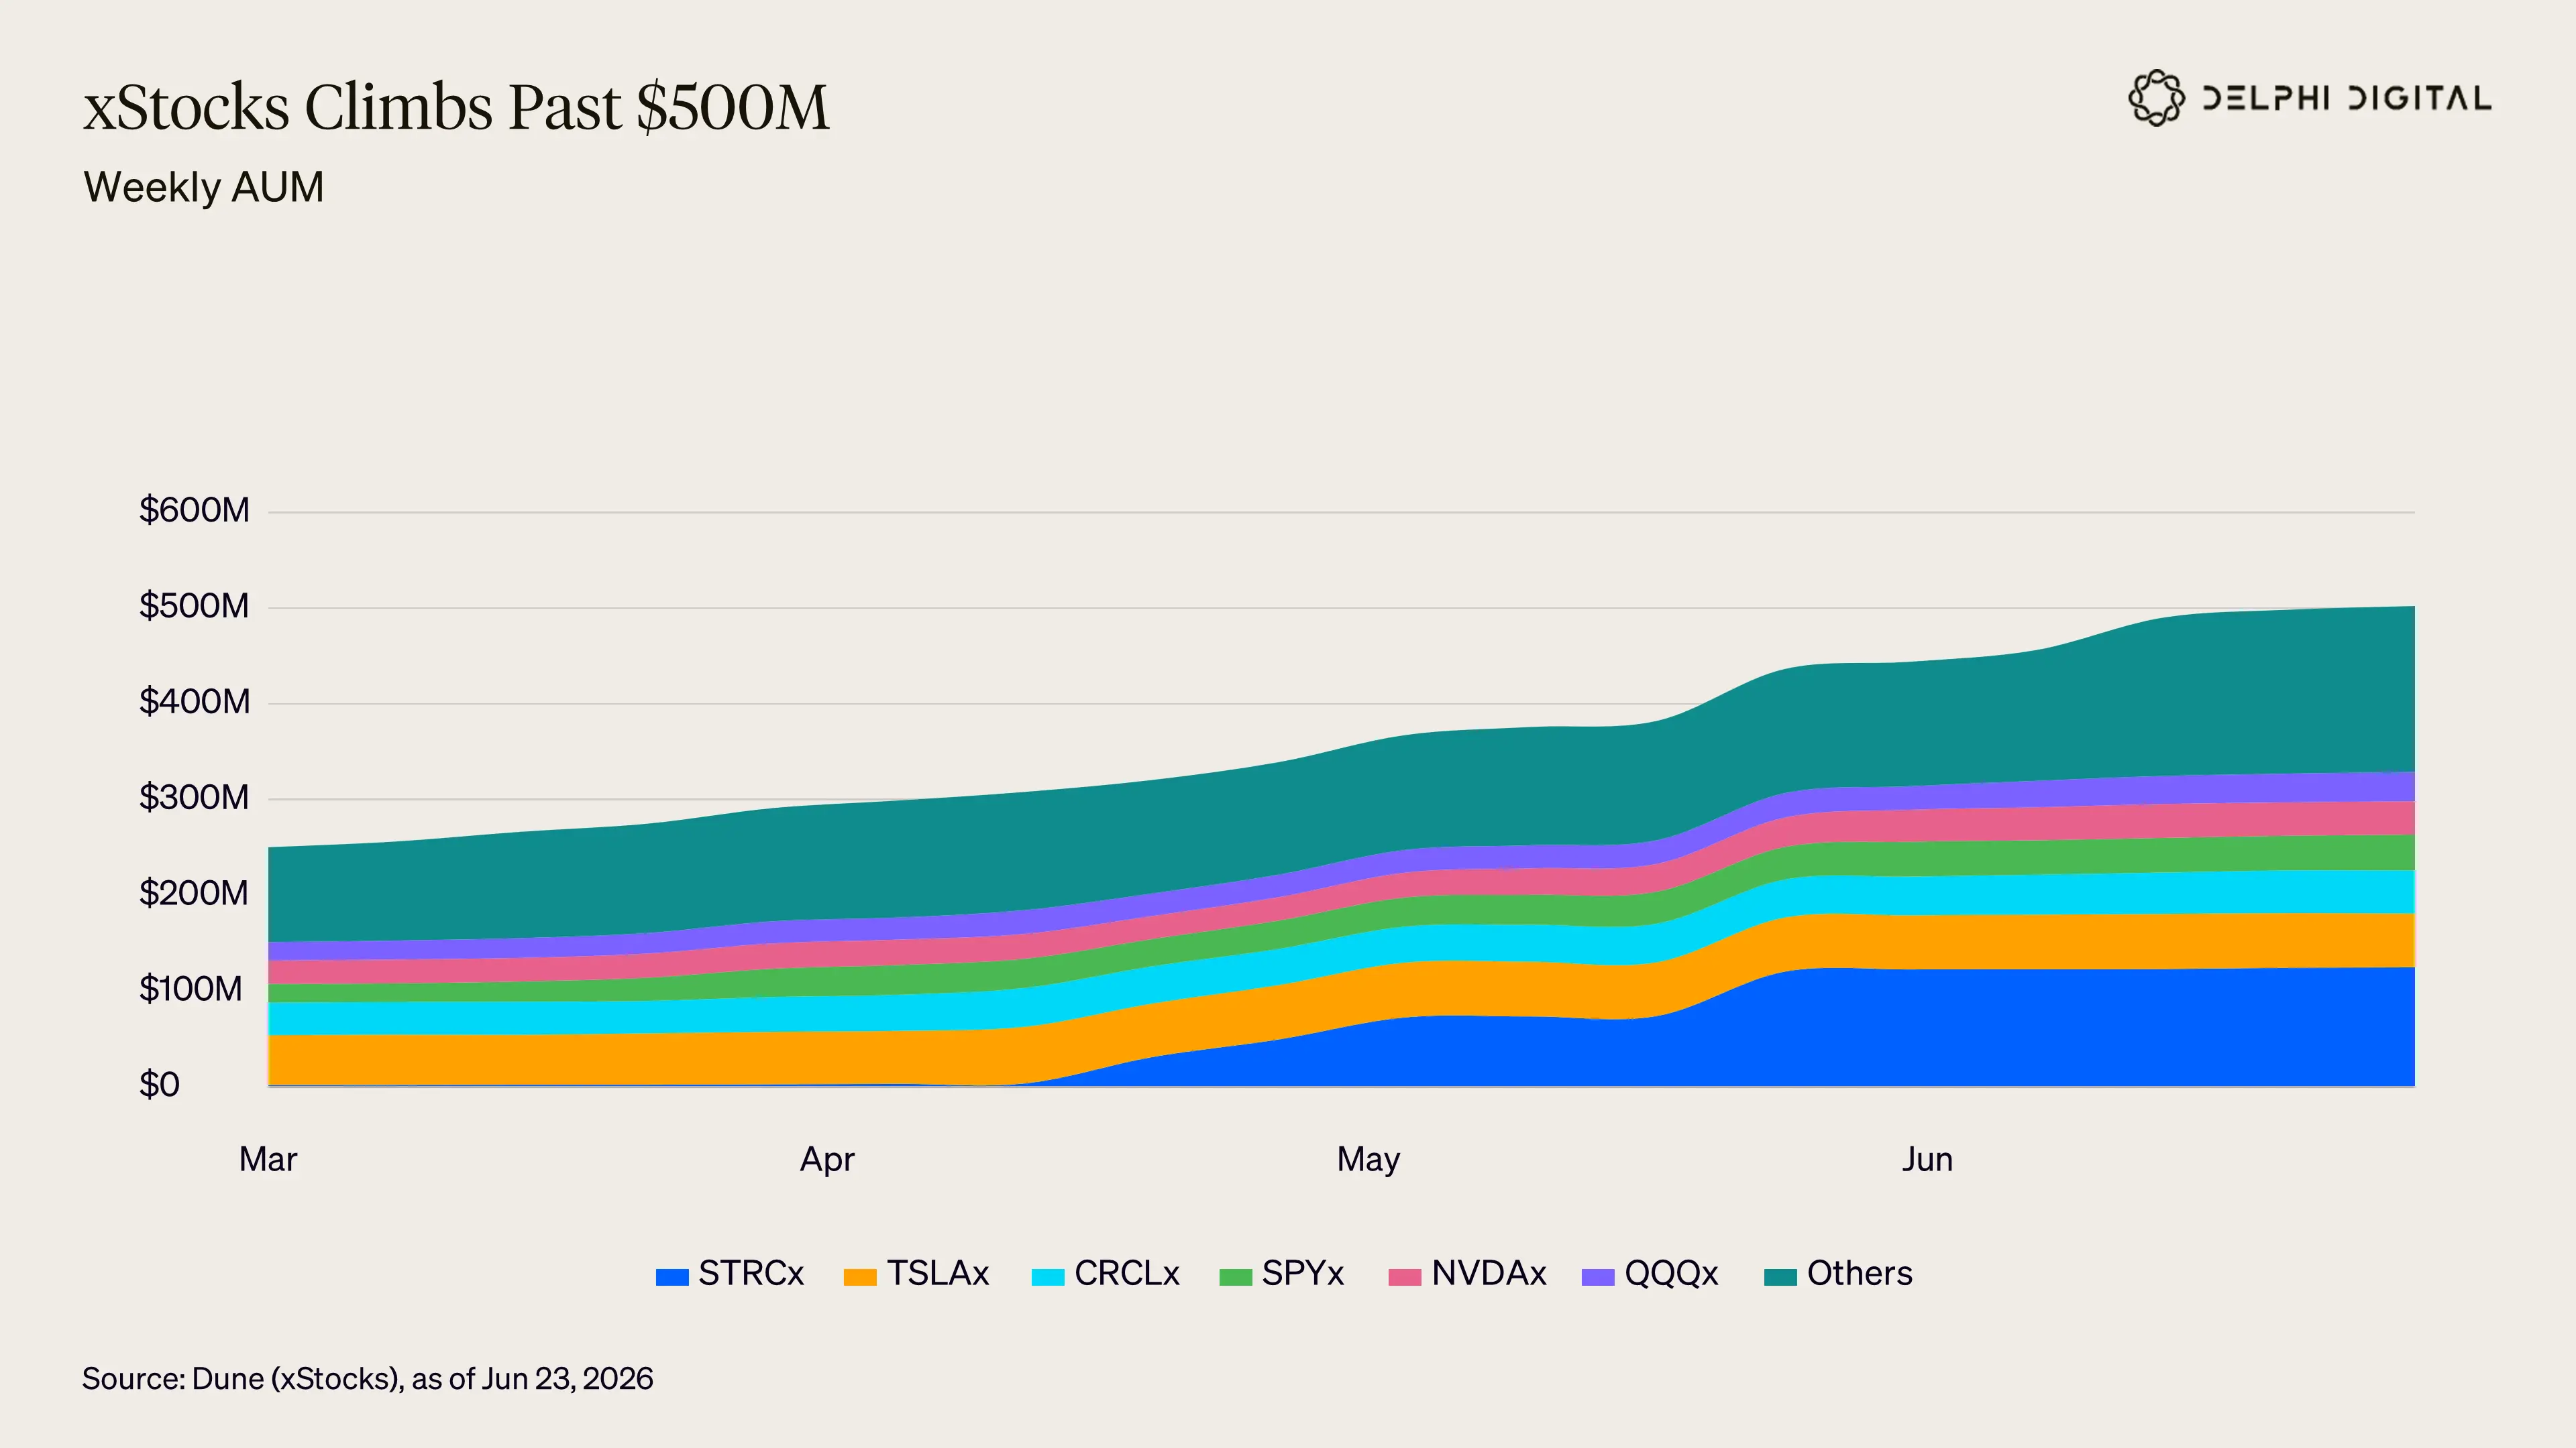Select the STRCx legend label

pos(751,1273)
